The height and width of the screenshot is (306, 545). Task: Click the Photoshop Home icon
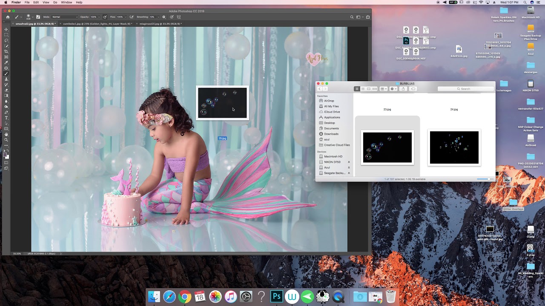[x=8, y=17]
